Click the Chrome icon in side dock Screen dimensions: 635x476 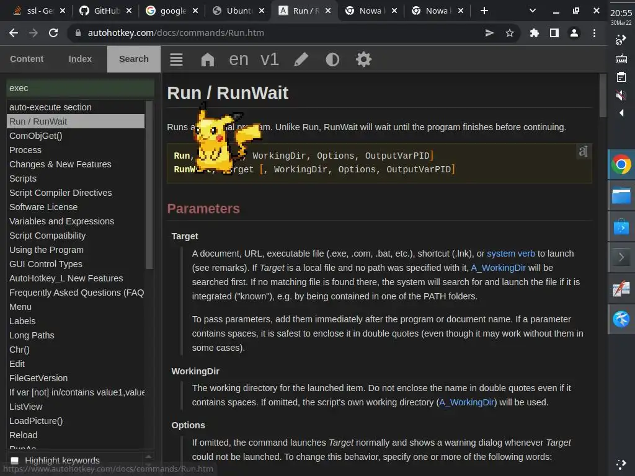621,164
